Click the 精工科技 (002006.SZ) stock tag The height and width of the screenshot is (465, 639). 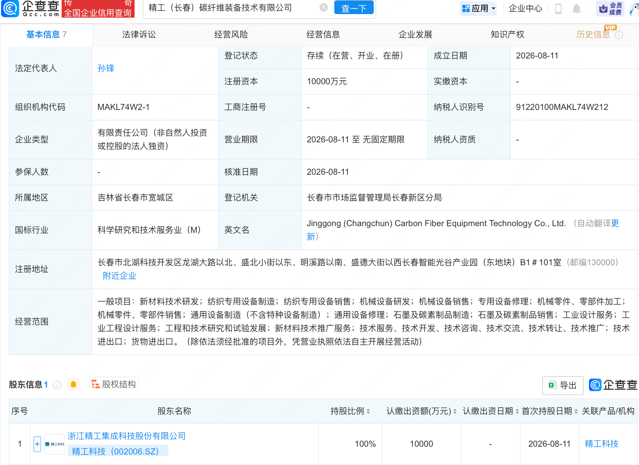(x=118, y=451)
